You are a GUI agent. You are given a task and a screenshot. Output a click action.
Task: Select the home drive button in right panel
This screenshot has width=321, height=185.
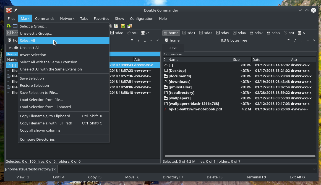(x=171, y=33)
